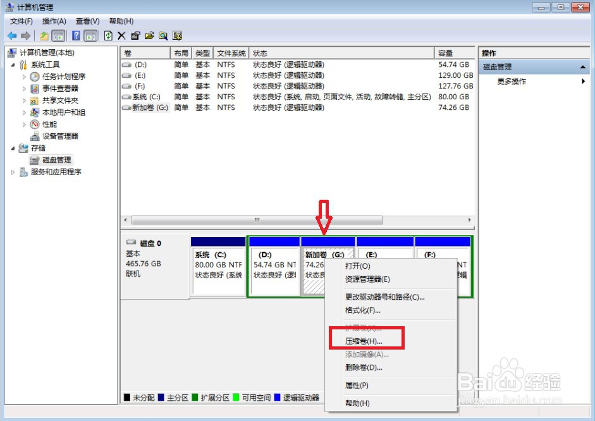Expand the 本地用户和组 node arrow

pyautogui.click(x=24, y=113)
